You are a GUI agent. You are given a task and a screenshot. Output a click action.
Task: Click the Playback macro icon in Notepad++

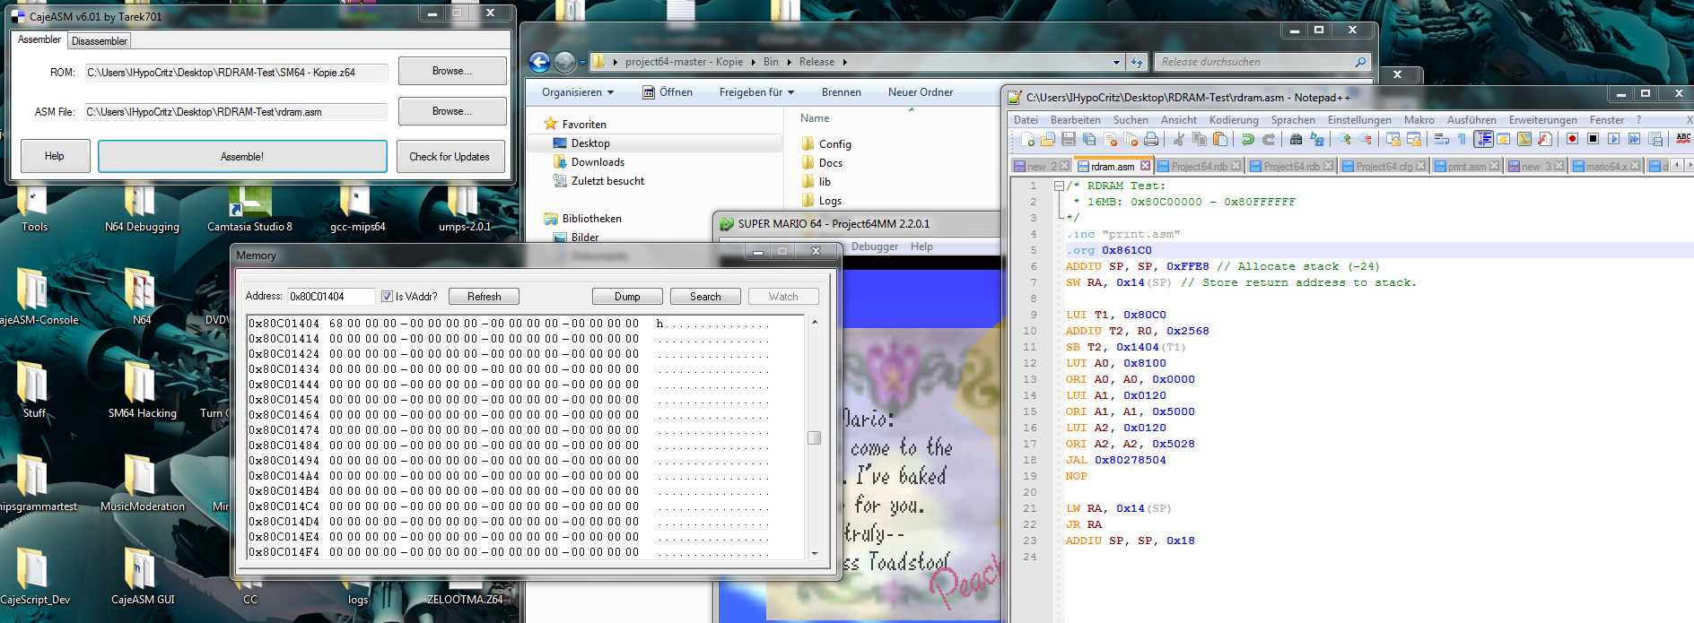point(1613,139)
